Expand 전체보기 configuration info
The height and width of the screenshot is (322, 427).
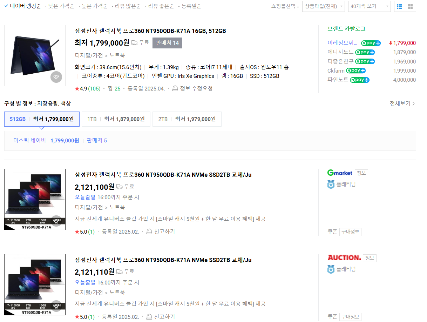point(402,103)
